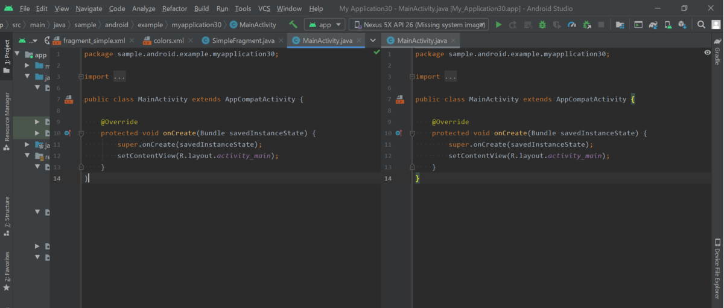Viewport: 724px width, 308px height.
Task: Start debugging with the green bug icon
Action: [x=542, y=25]
